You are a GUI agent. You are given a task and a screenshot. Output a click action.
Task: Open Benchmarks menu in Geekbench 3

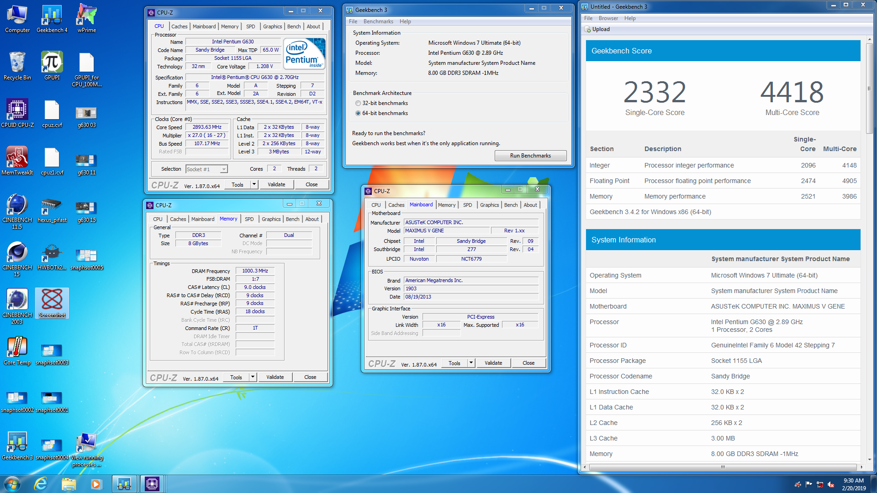(378, 21)
